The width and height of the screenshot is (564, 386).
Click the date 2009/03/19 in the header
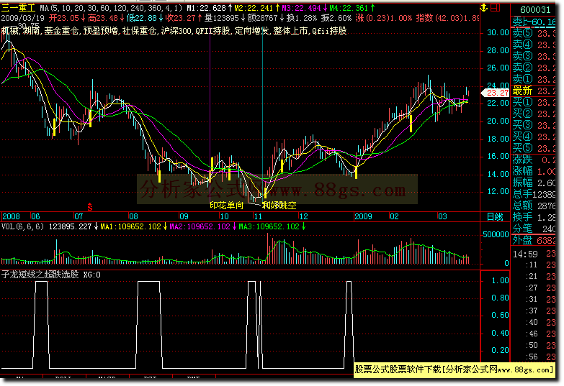pos(22,18)
